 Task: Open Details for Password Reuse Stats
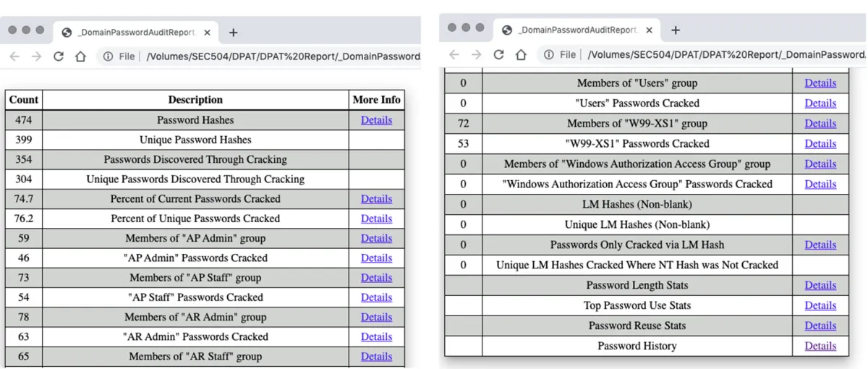coord(820,326)
